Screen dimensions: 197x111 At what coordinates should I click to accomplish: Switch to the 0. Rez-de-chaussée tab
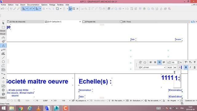26,22
